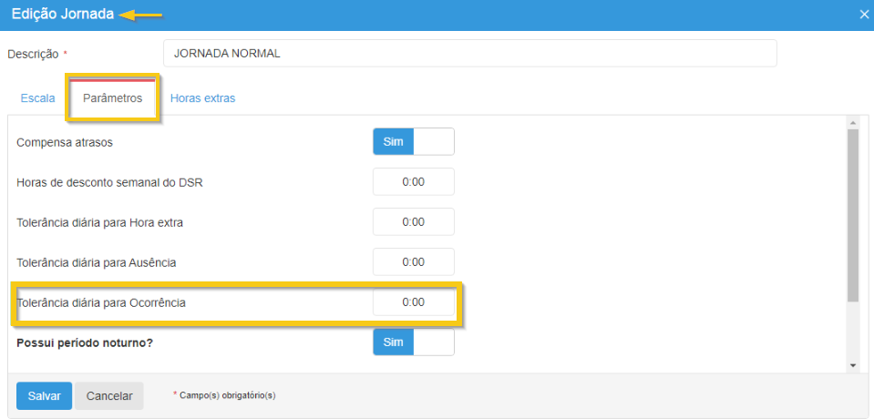874x419 pixels.
Task: Focus the Tolerância diária para Hora extra field
Action: tap(413, 222)
